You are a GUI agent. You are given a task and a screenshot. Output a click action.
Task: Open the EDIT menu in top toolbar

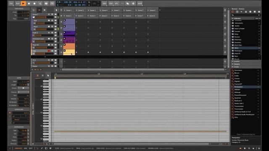click(x=111, y=3)
